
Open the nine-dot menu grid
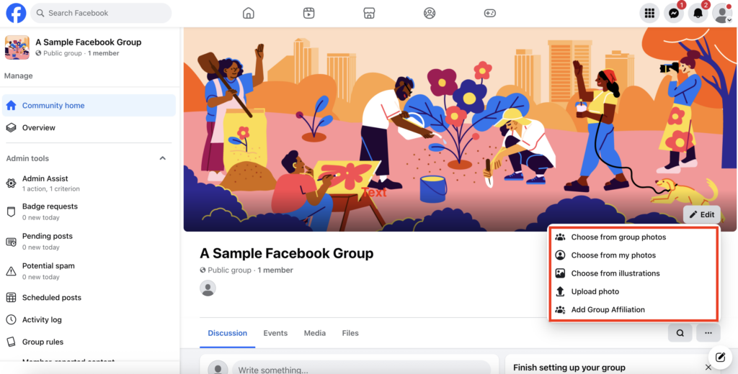click(x=649, y=13)
